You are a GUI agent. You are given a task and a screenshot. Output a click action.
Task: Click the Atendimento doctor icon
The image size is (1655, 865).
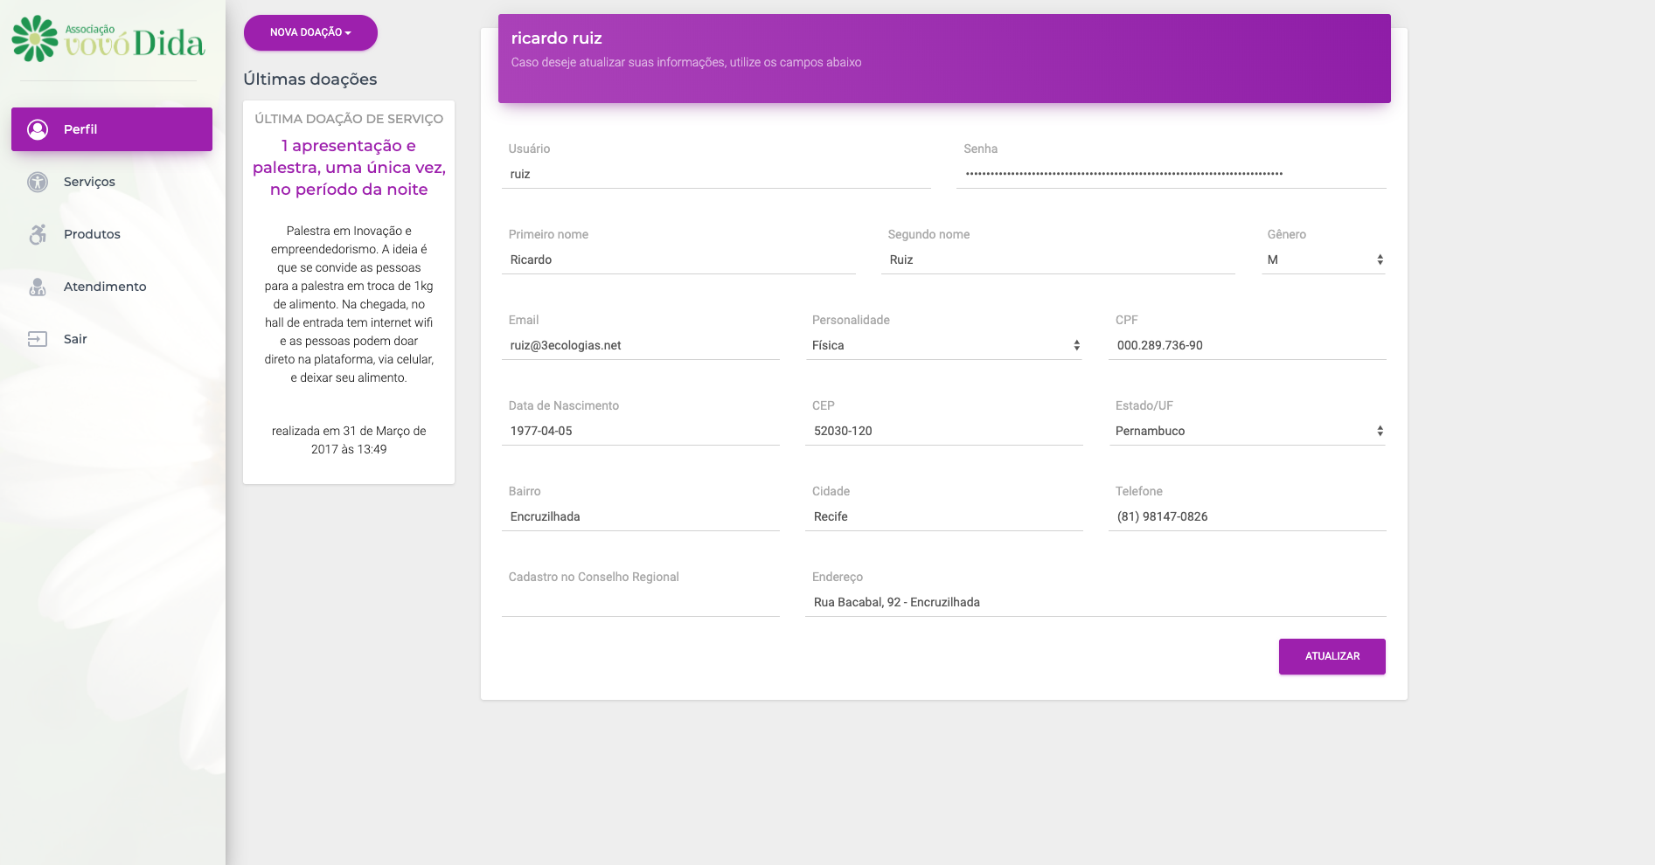38,287
